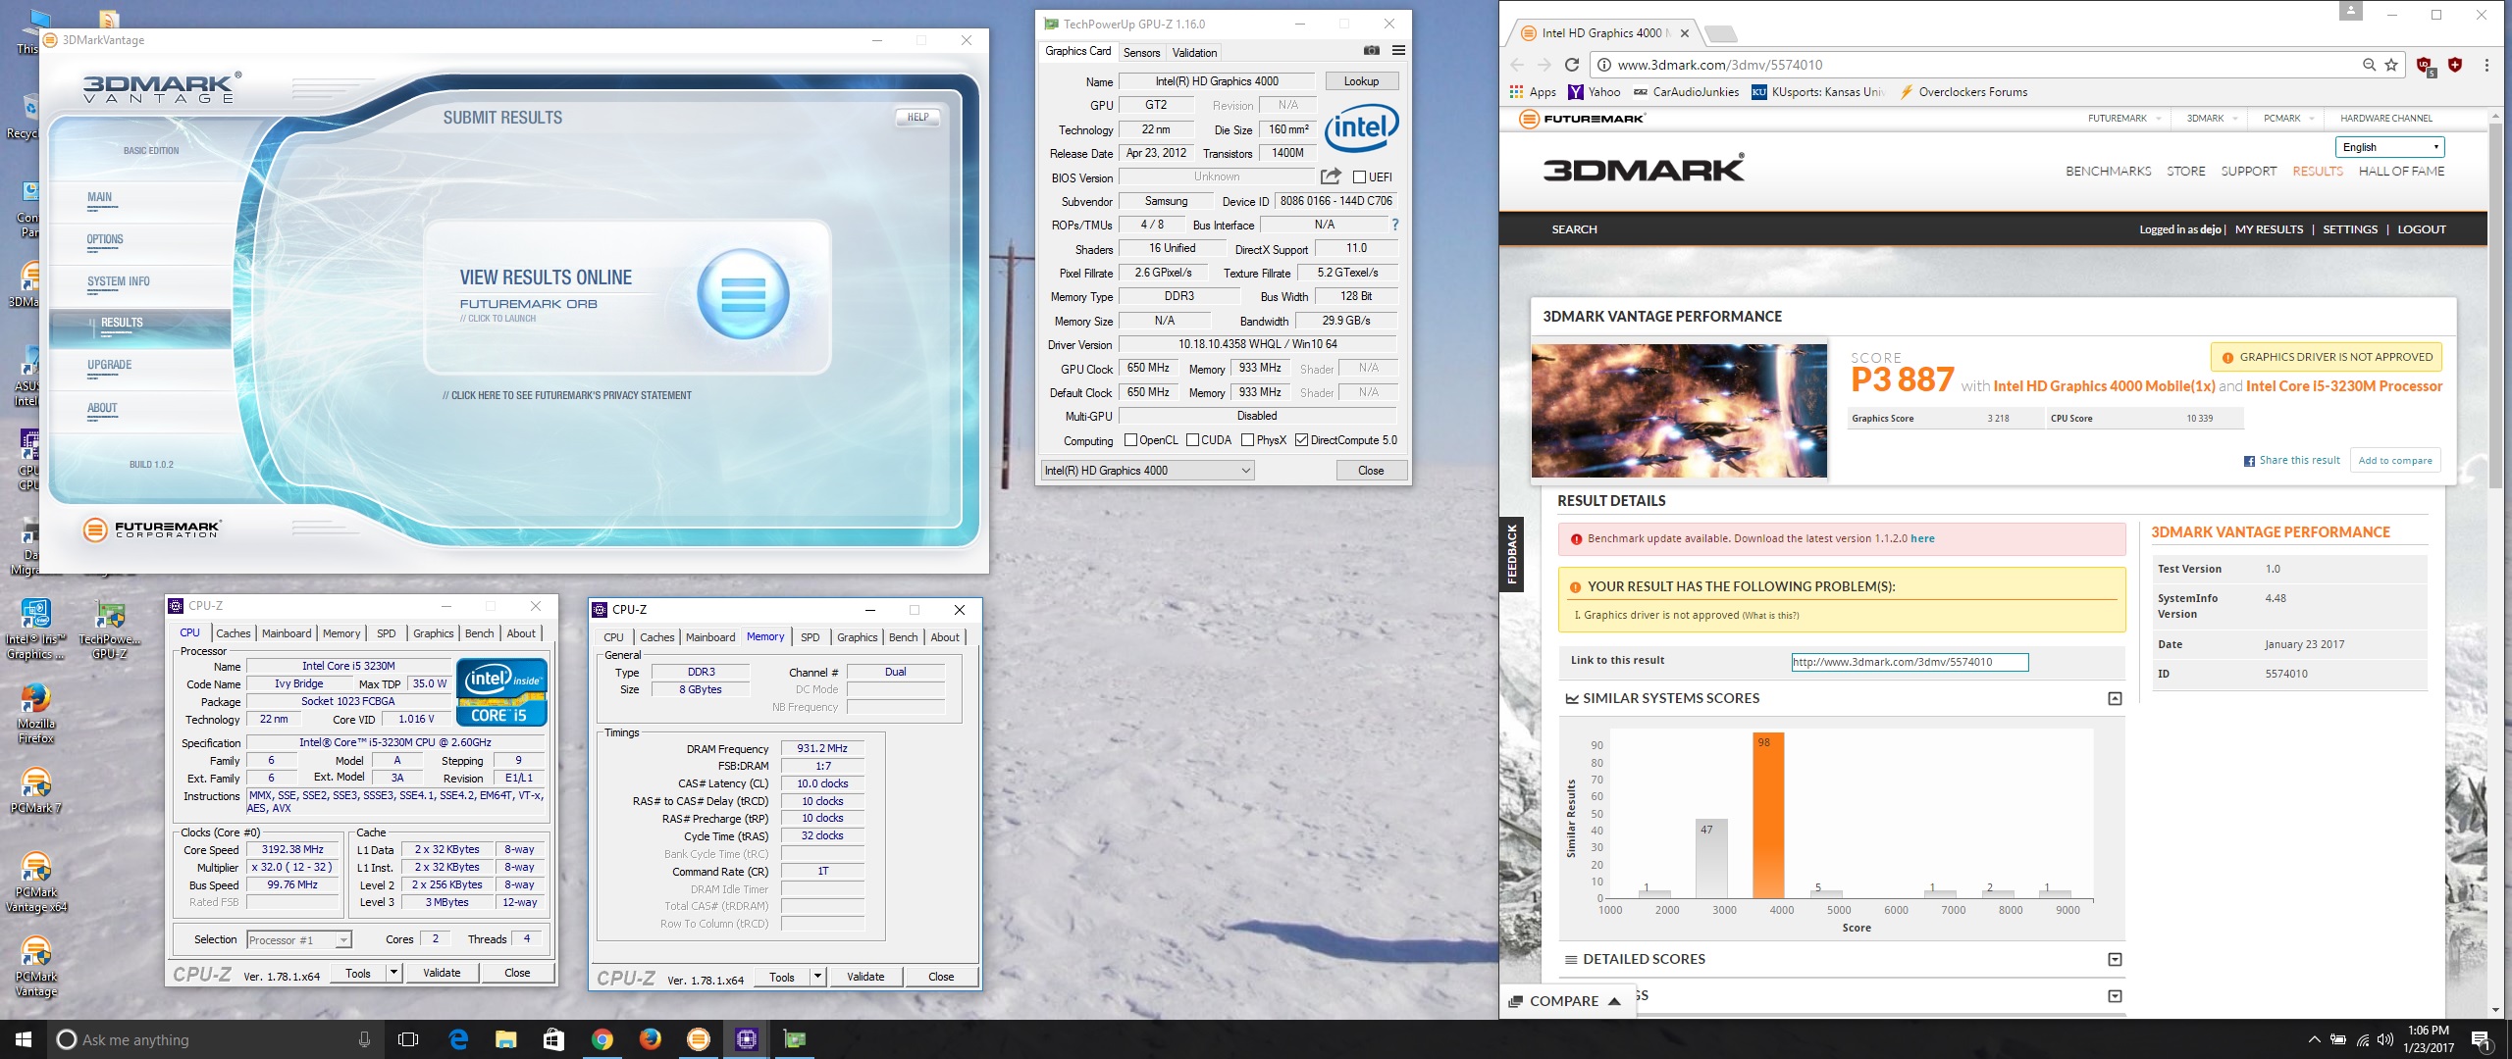Screen dimensions: 2512x1059
Task: Click the Cortana microphone icon
Action: point(364,1039)
